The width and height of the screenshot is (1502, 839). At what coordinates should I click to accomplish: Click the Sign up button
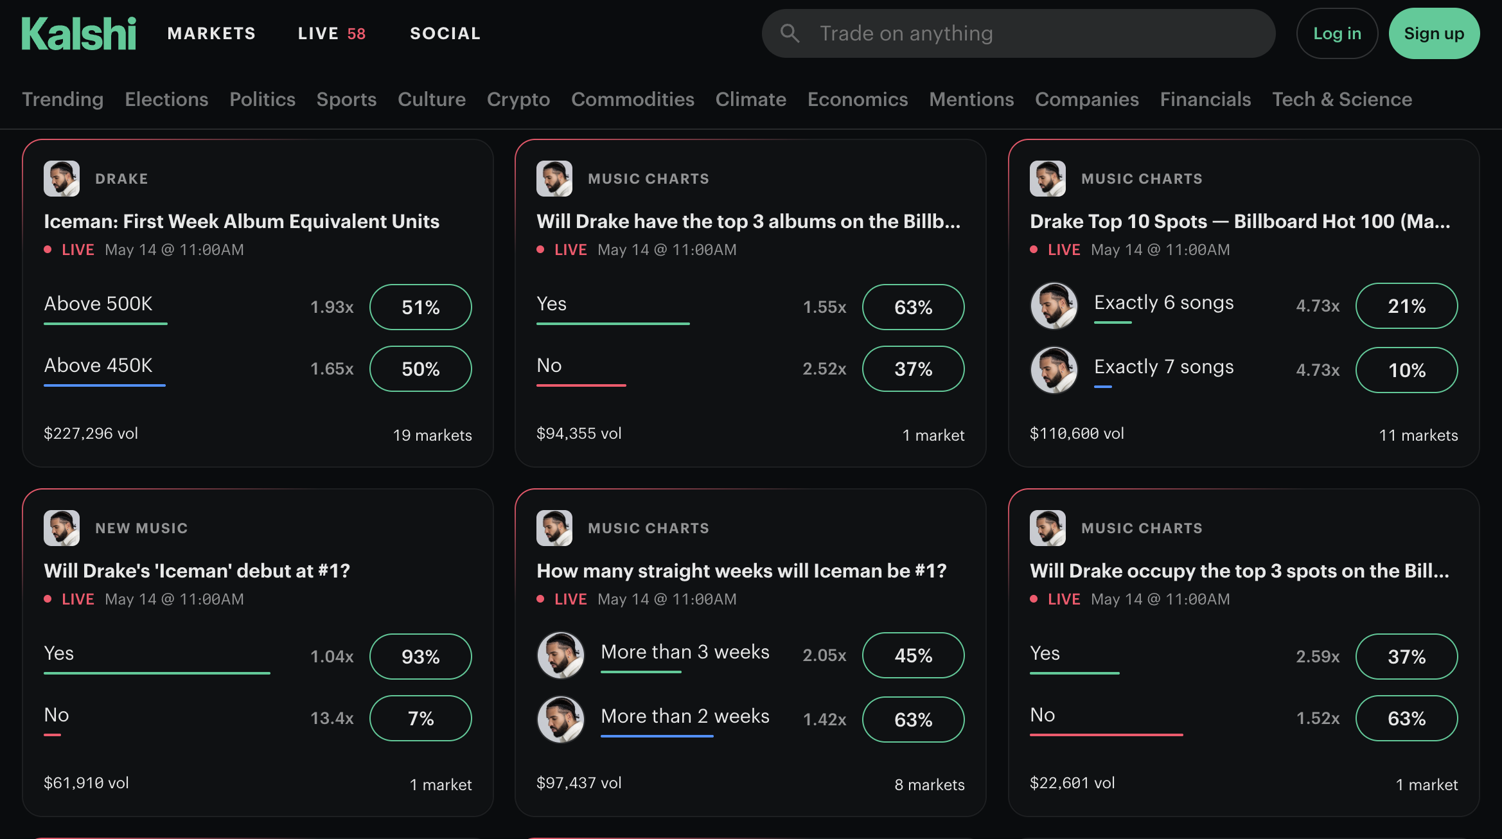pyautogui.click(x=1434, y=33)
